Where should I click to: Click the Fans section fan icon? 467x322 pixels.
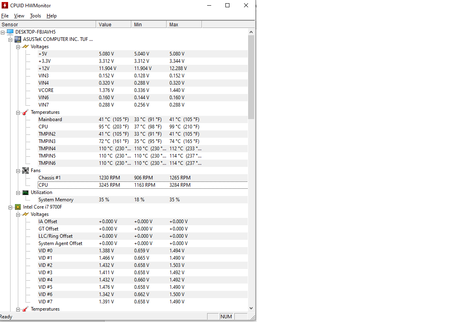click(26, 171)
